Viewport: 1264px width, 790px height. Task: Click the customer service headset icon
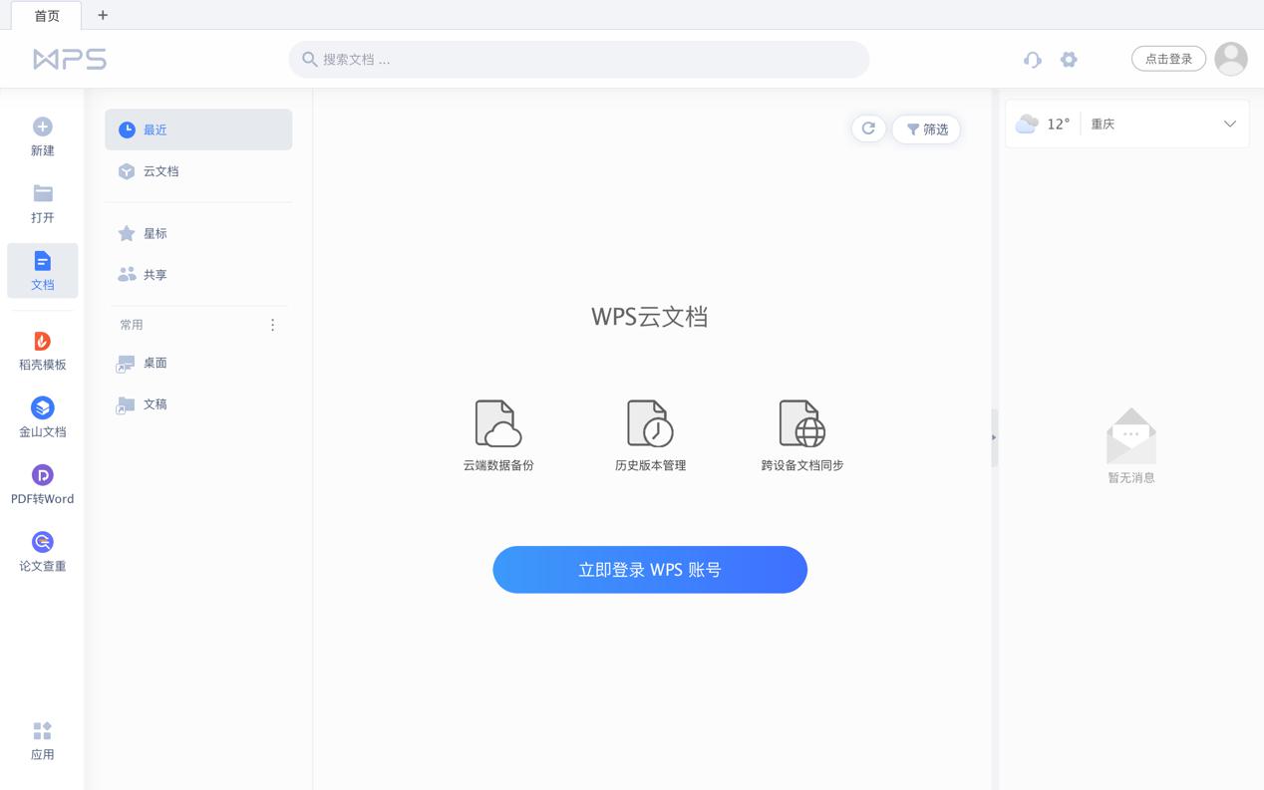[1032, 60]
